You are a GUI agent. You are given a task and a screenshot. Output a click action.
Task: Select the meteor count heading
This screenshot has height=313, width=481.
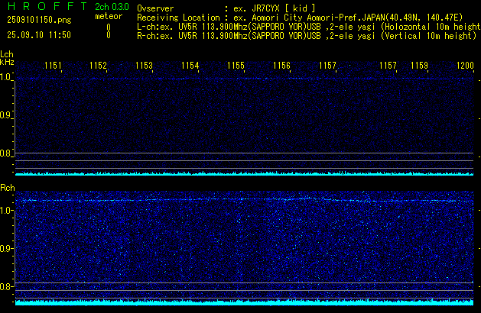coord(109,16)
